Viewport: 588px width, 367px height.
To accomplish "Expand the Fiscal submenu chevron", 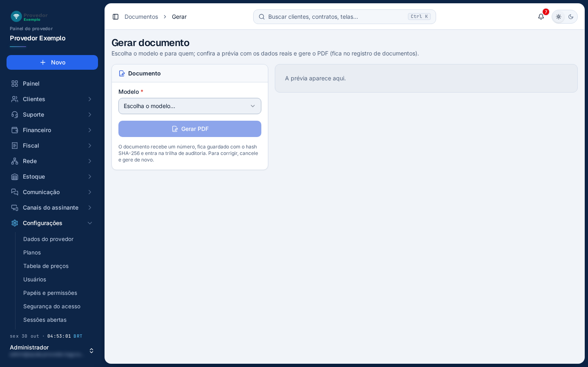I will (x=90, y=146).
